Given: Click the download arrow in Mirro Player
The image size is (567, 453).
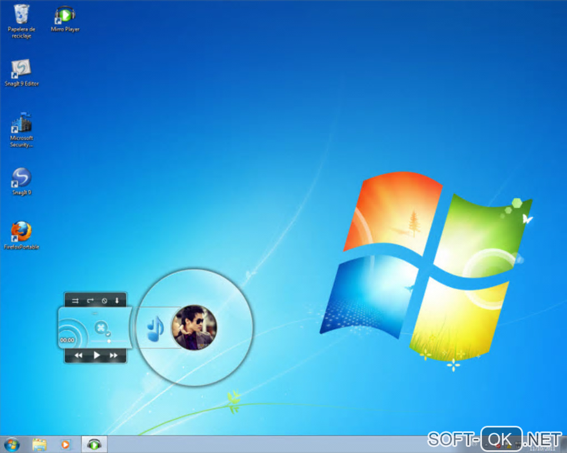Looking at the screenshot, I should pyautogui.click(x=117, y=300).
